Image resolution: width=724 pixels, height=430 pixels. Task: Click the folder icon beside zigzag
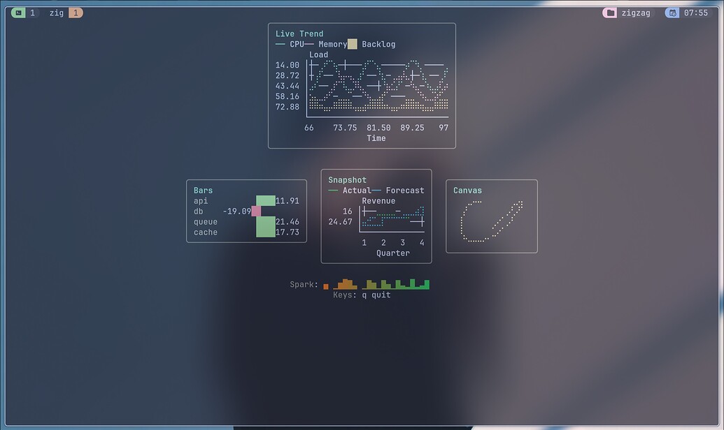click(610, 13)
